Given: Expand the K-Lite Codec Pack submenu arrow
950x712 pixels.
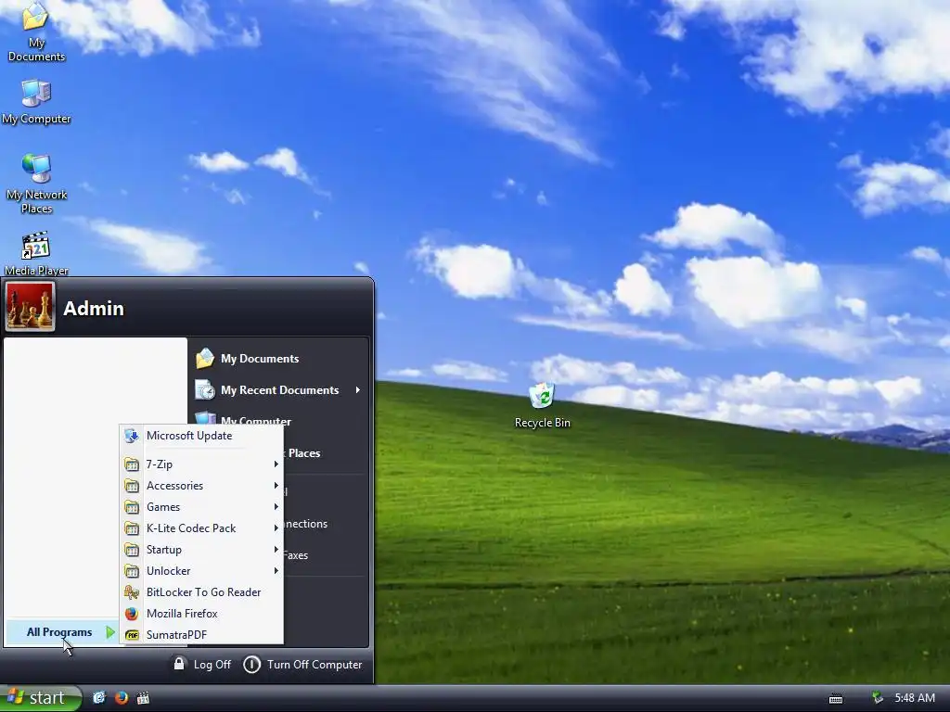Looking at the screenshot, I should point(276,528).
